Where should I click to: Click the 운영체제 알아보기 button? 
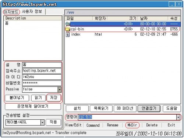[33, 107]
